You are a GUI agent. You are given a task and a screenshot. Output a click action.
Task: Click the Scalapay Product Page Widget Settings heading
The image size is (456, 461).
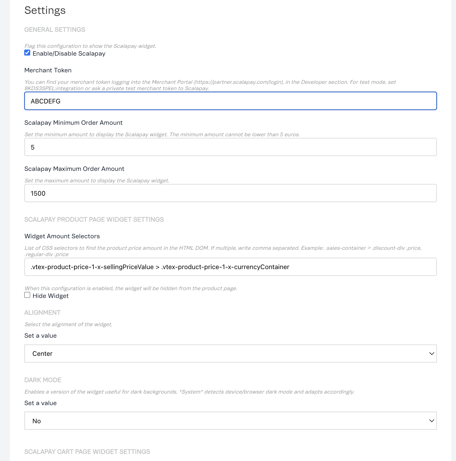point(94,220)
